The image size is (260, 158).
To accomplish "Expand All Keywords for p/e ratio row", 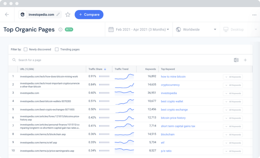I will pos(233,151).
